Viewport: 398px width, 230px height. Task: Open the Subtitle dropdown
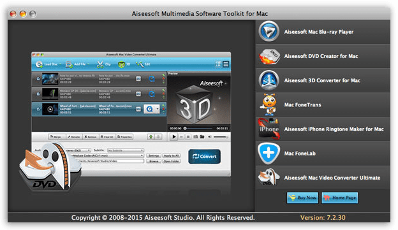click(x=126, y=150)
